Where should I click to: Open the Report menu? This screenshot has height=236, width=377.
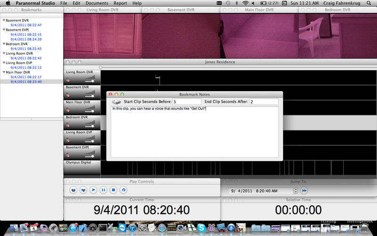click(120, 3)
